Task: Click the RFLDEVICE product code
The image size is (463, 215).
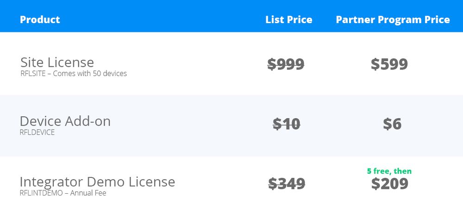Action: pos(37,133)
